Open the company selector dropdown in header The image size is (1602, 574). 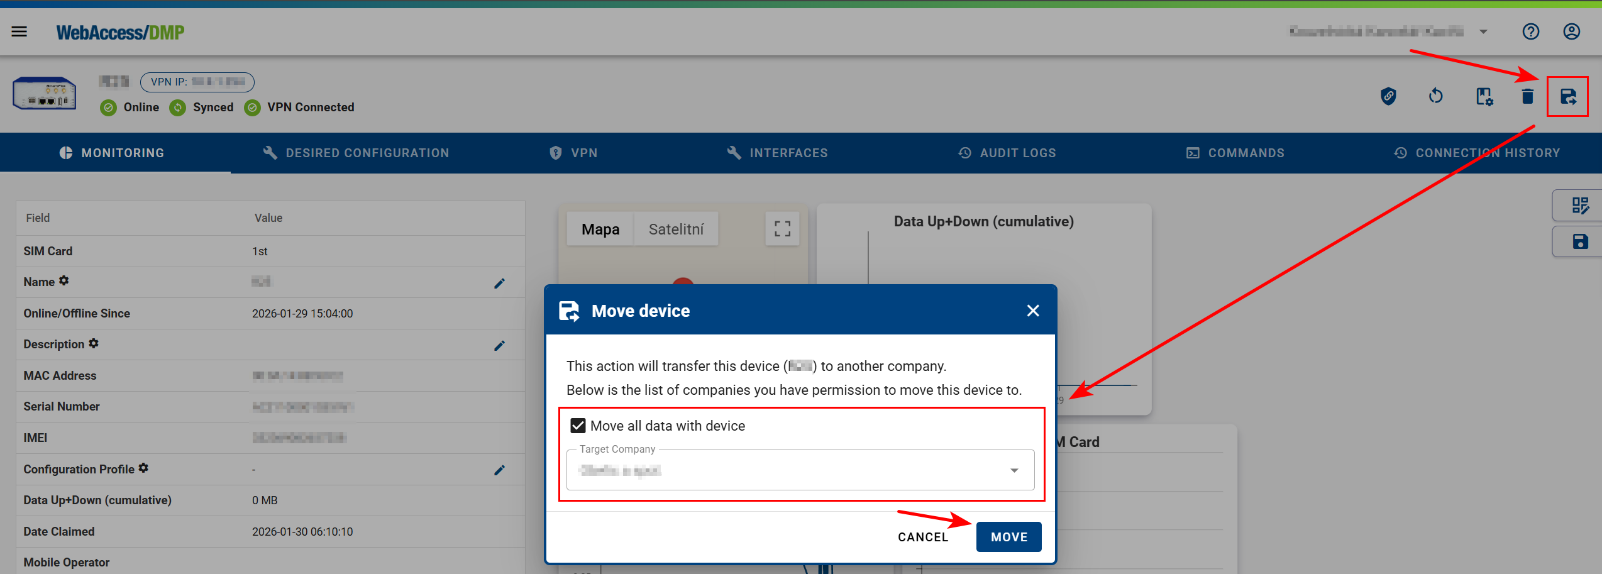[1483, 31]
